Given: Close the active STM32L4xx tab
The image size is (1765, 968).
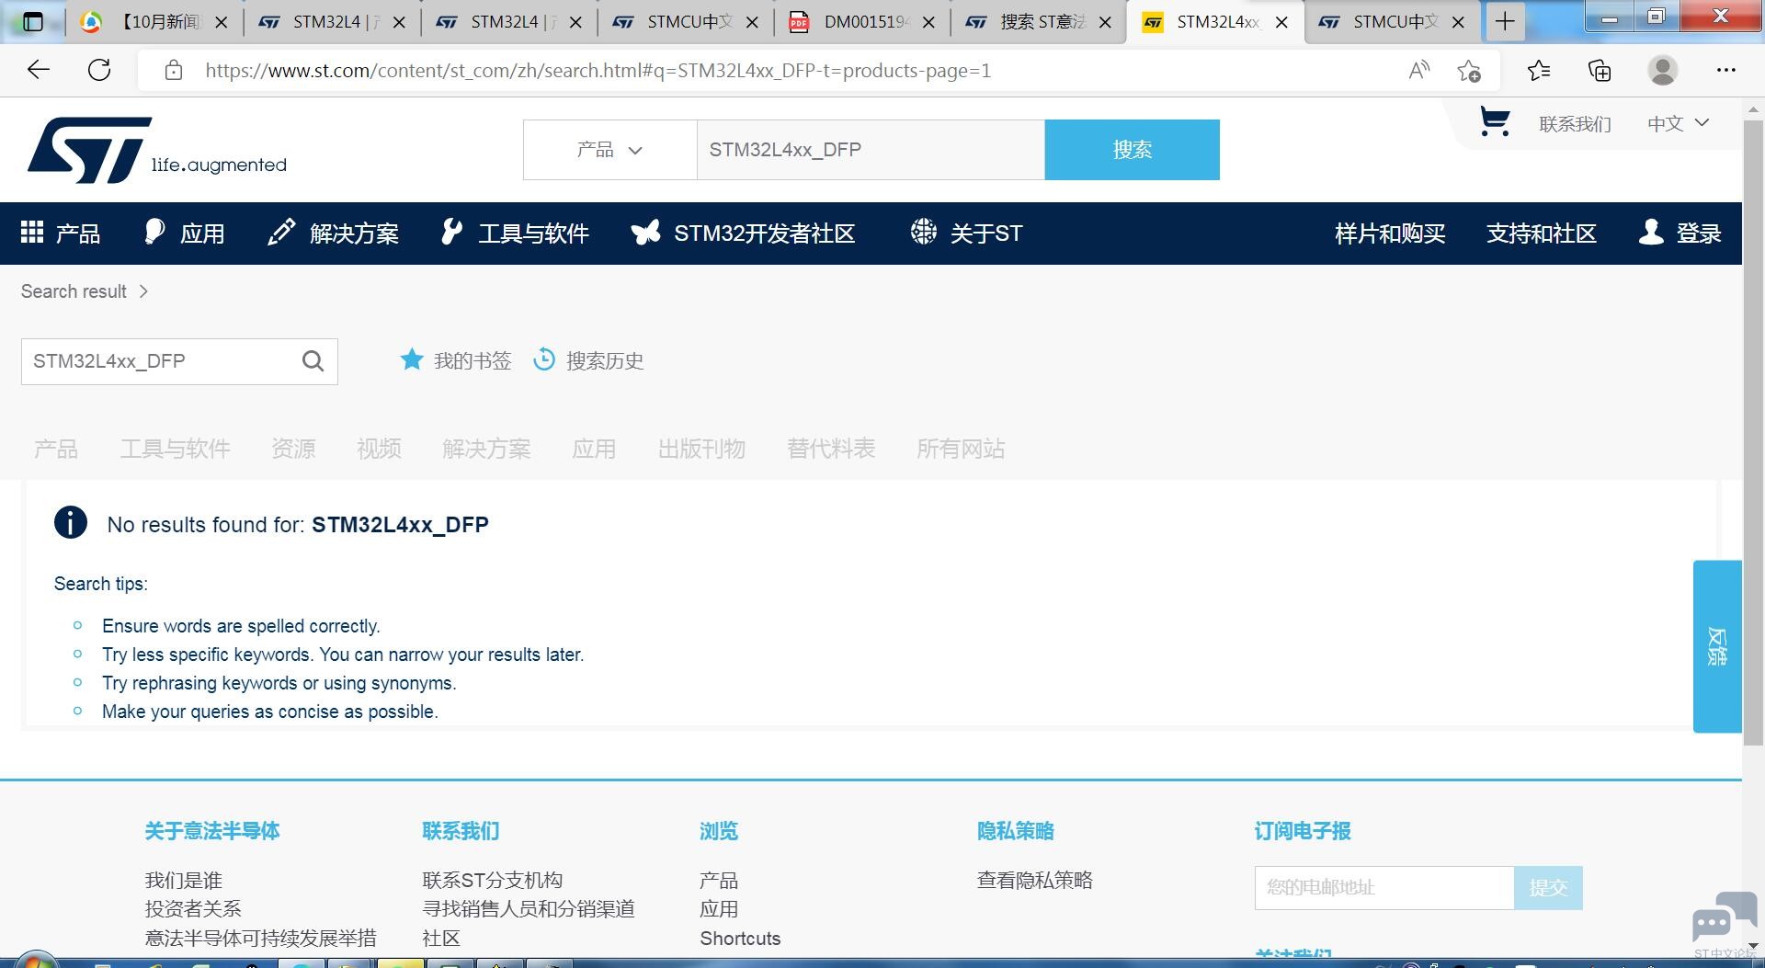Looking at the screenshot, I should coord(1281,22).
